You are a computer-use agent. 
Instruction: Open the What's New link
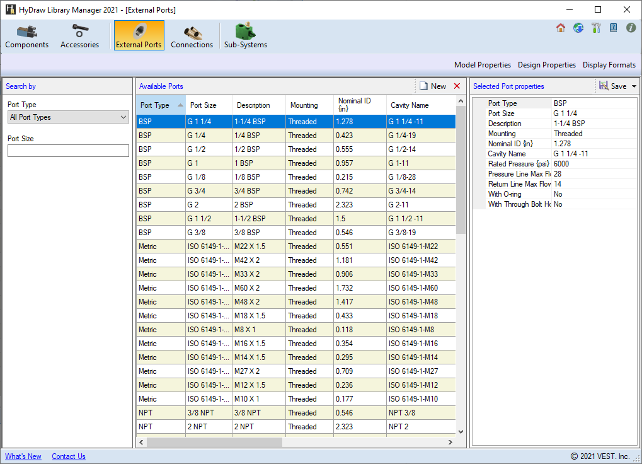point(23,456)
